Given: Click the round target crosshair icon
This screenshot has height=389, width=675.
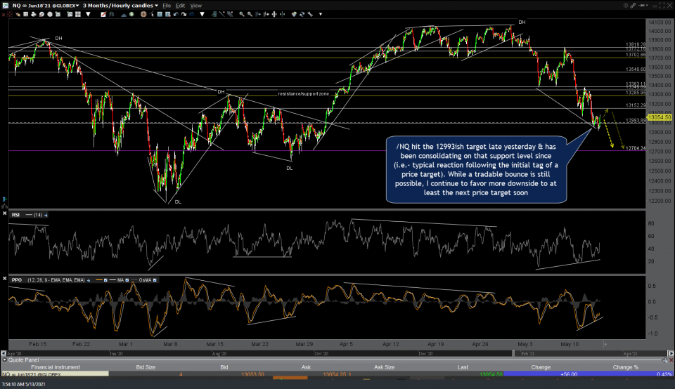Looking at the screenshot, I should [143, 14].
